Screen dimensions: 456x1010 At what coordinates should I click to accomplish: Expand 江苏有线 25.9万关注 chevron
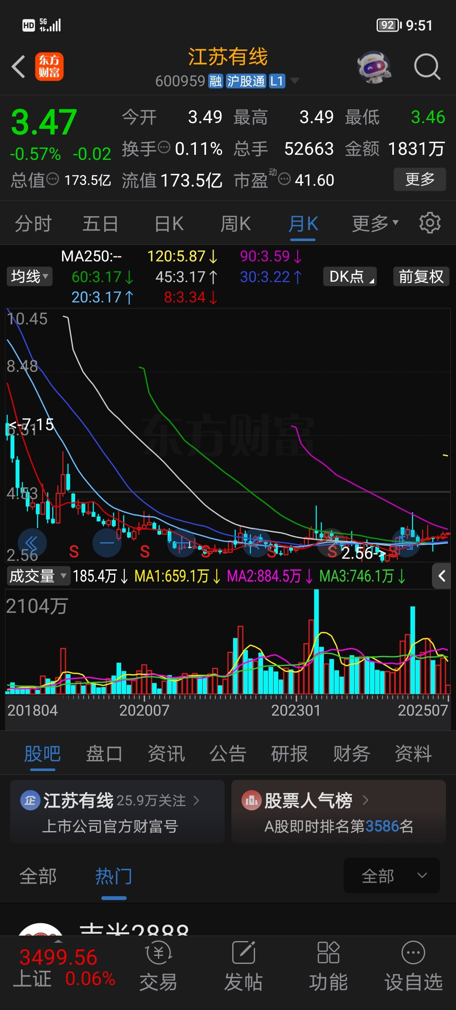pyautogui.click(x=196, y=800)
